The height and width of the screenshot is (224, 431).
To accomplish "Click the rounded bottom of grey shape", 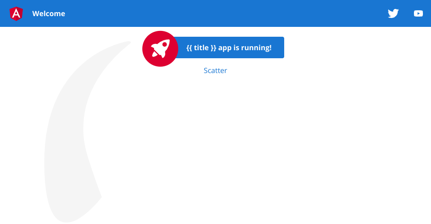I will [x=66, y=218].
